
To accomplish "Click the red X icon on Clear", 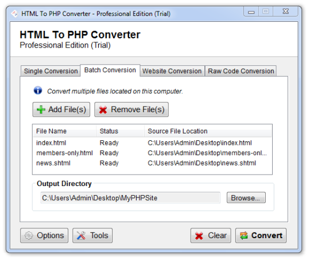I will (199, 236).
